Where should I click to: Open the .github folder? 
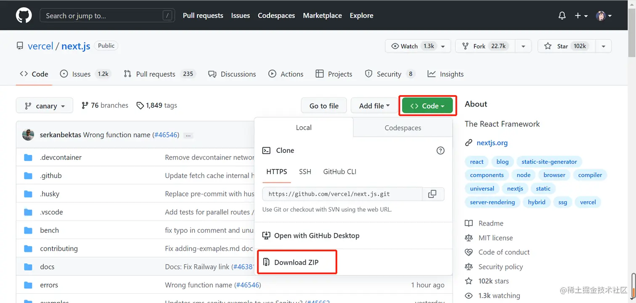pos(51,175)
